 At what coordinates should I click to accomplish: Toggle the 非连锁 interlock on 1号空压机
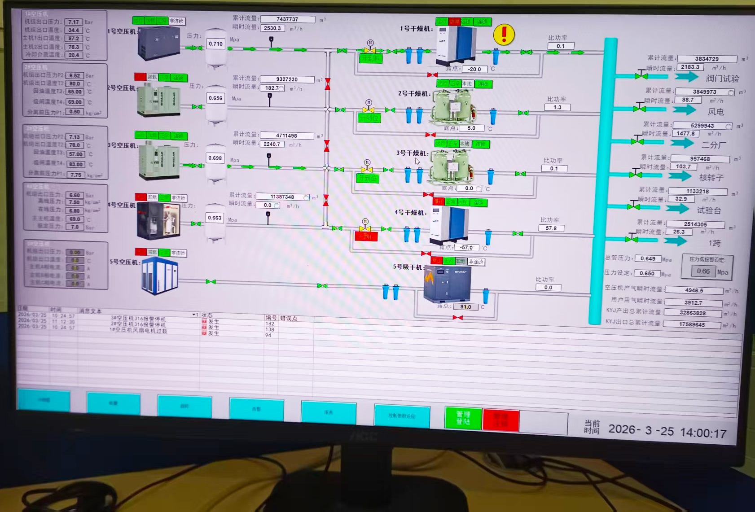click(176, 21)
